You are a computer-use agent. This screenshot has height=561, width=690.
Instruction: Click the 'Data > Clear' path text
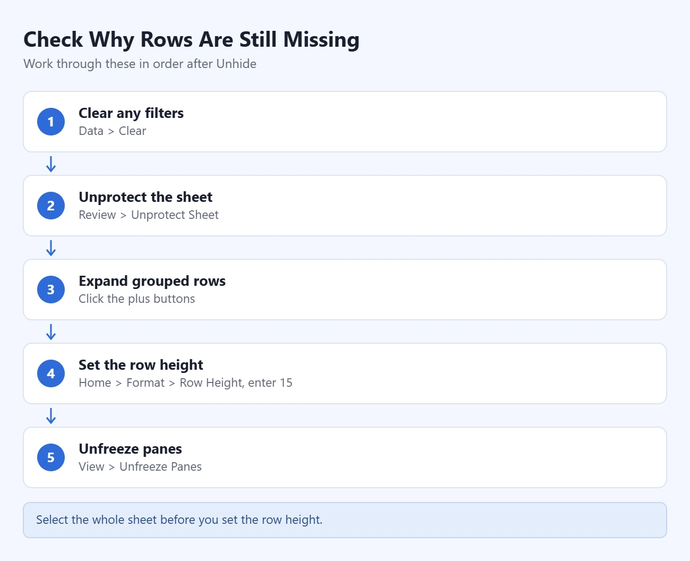point(113,131)
